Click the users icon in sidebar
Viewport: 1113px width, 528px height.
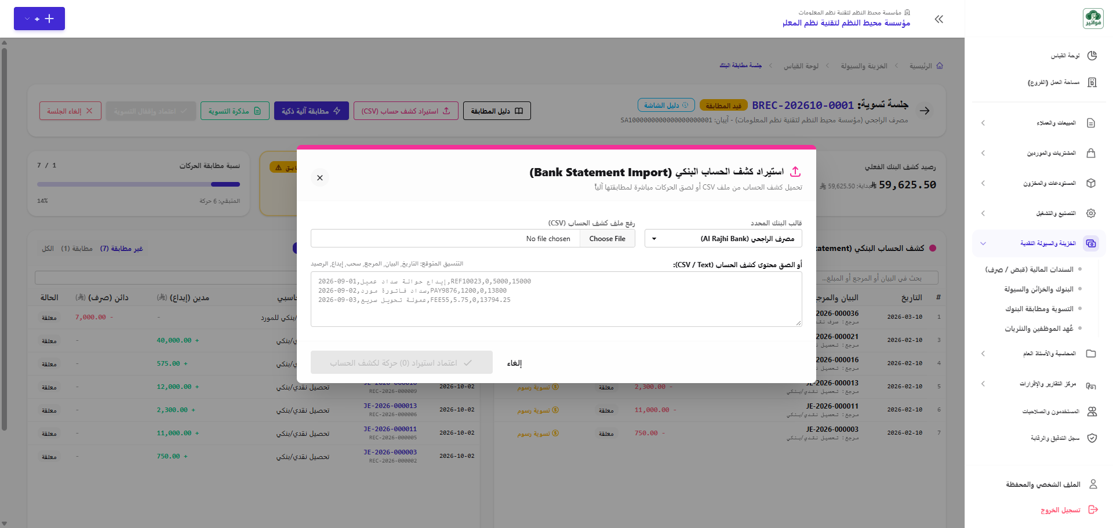[1092, 412]
